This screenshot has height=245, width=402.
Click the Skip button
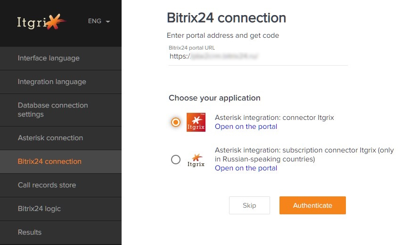249,205
